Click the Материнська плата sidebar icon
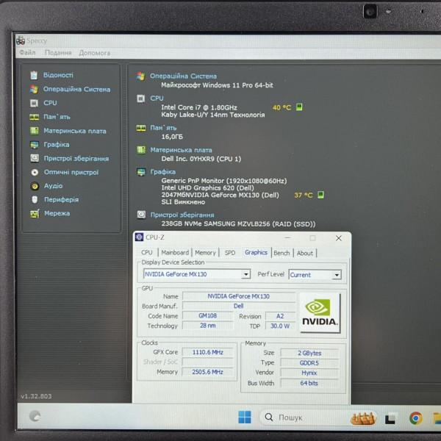This screenshot has height=441, width=441. coord(35,131)
